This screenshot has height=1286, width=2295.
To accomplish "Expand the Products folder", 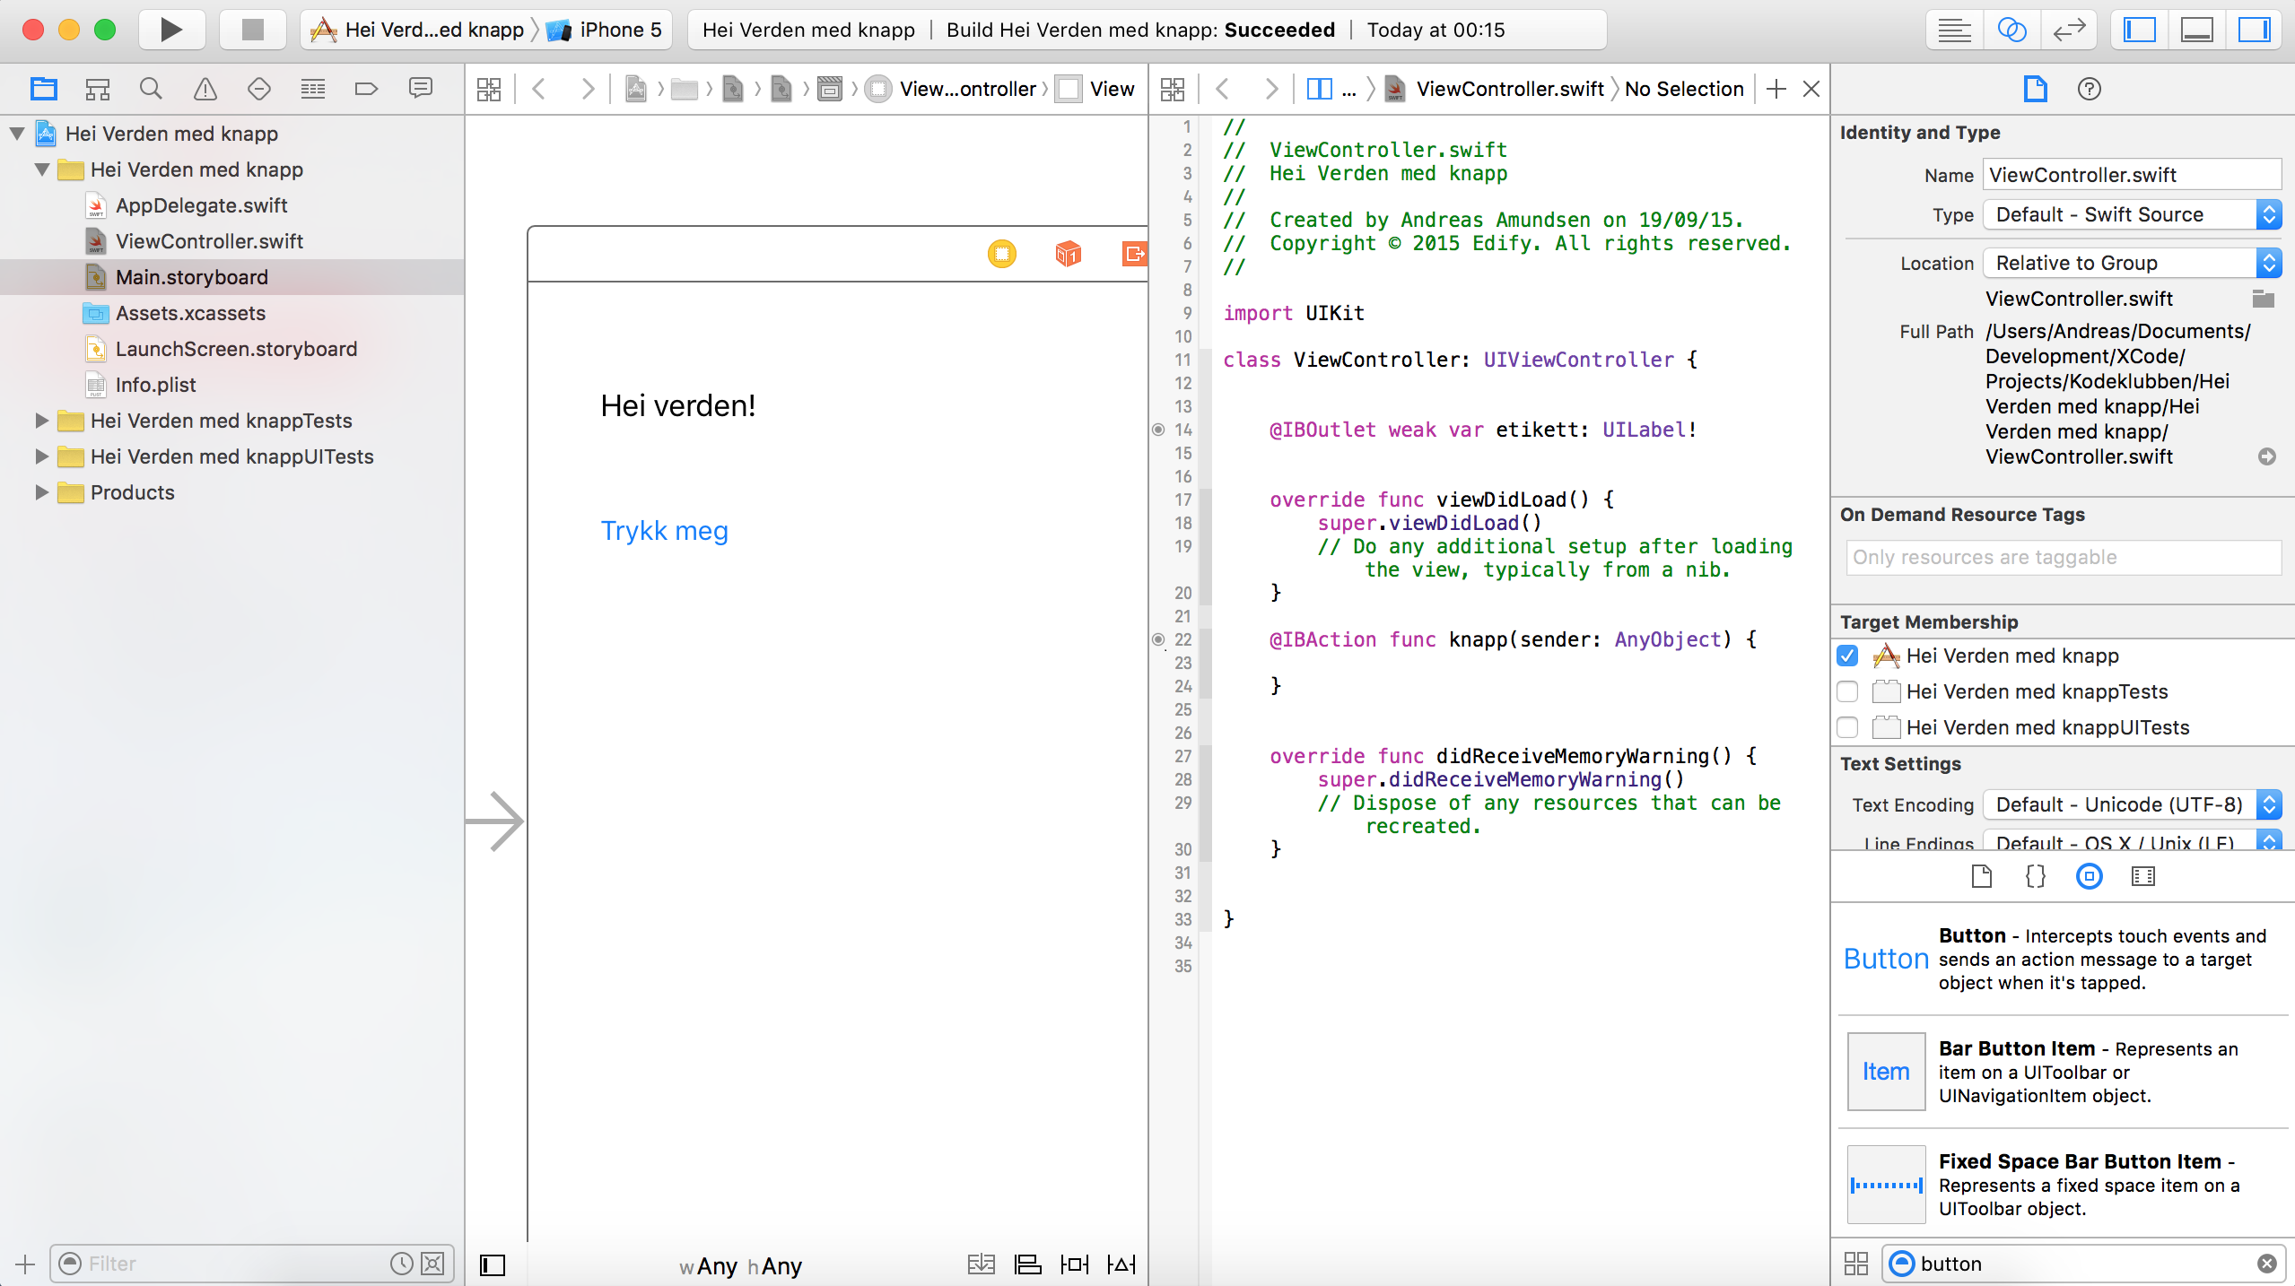I will (x=41, y=492).
